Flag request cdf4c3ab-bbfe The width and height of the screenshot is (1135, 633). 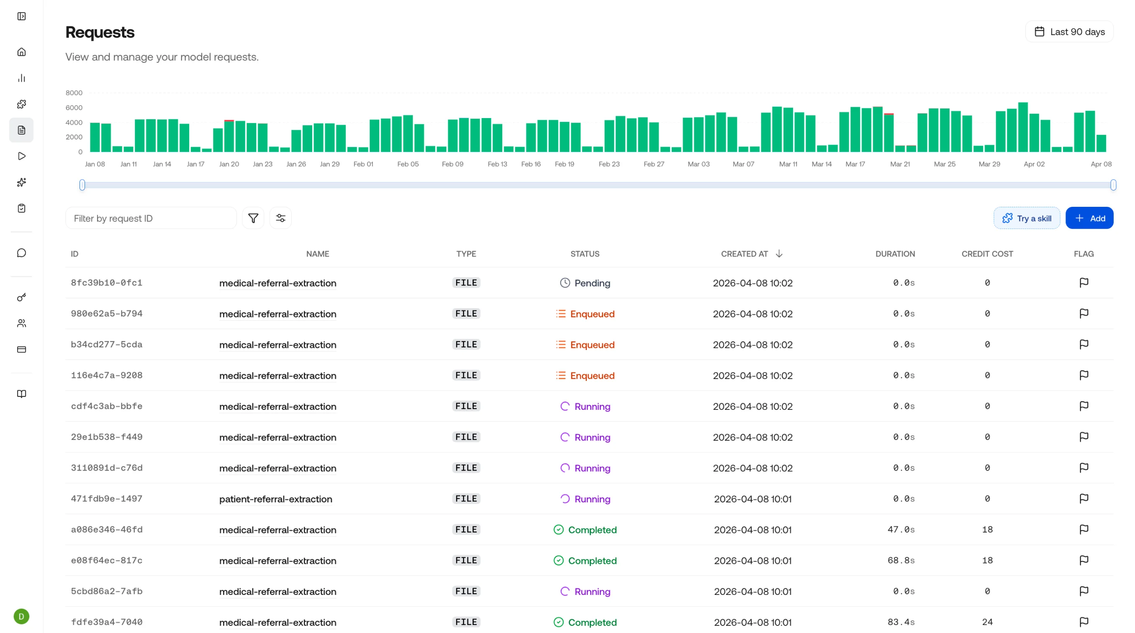1084,406
